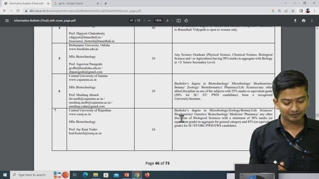Toggle the Chrome side panel
The image size is (319, 179).
[x=301, y=11]
